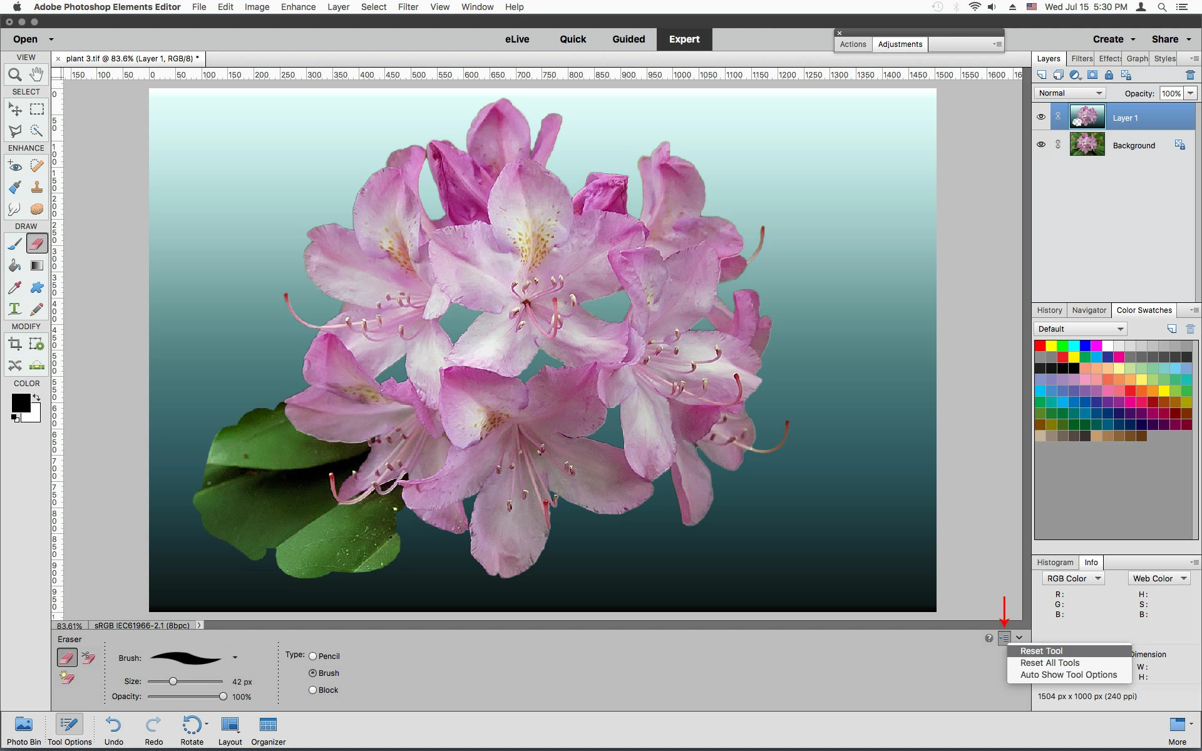Select the Block eraser type
1202x751 pixels.
point(312,690)
